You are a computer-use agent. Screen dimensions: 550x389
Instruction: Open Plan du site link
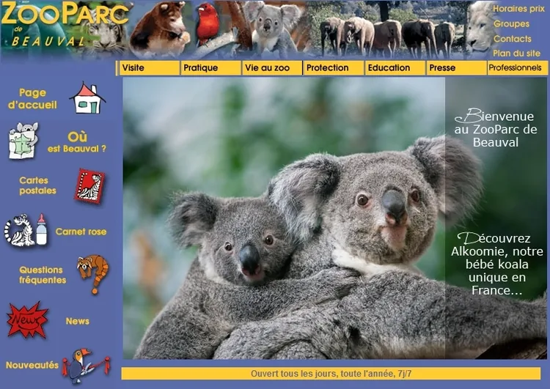point(516,53)
